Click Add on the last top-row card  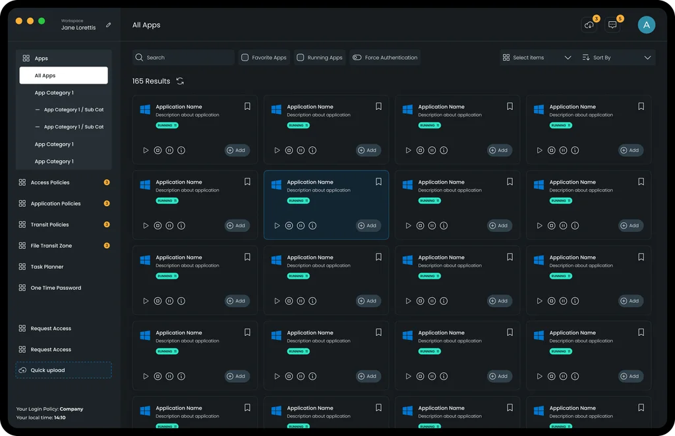631,150
